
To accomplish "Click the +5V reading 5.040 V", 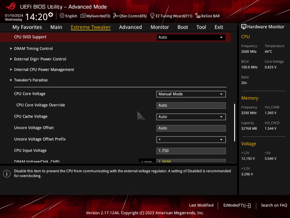I will point(270,159).
